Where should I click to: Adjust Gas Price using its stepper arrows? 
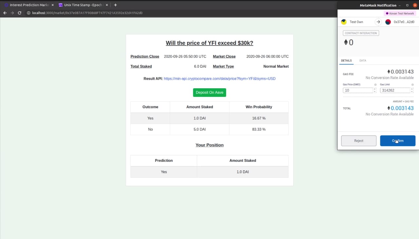click(375, 90)
